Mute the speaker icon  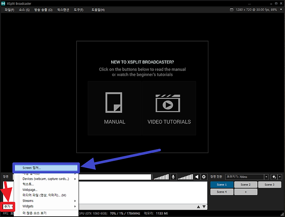[x=197, y=177]
